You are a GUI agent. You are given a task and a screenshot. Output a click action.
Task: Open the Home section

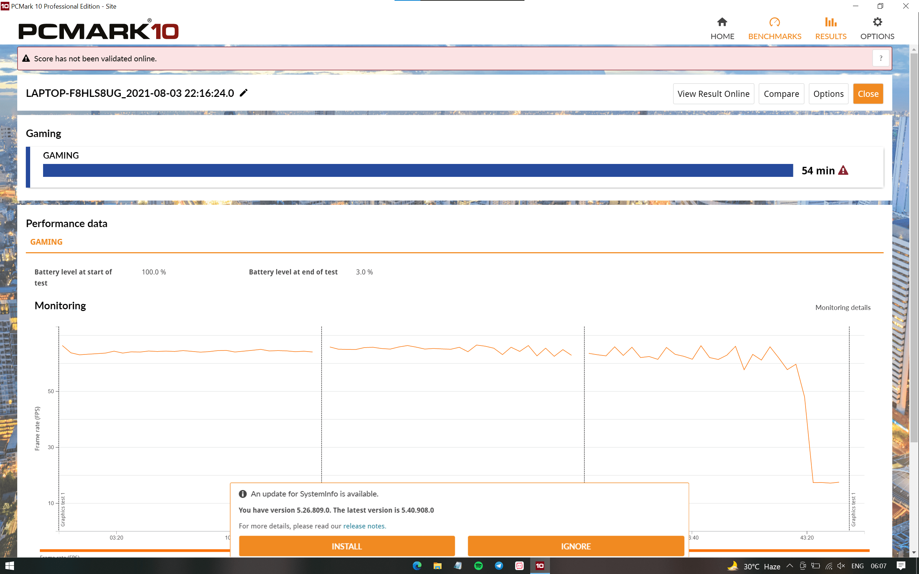(722, 28)
